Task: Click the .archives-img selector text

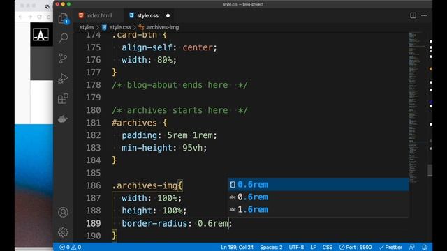Action: (x=145, y=185)
